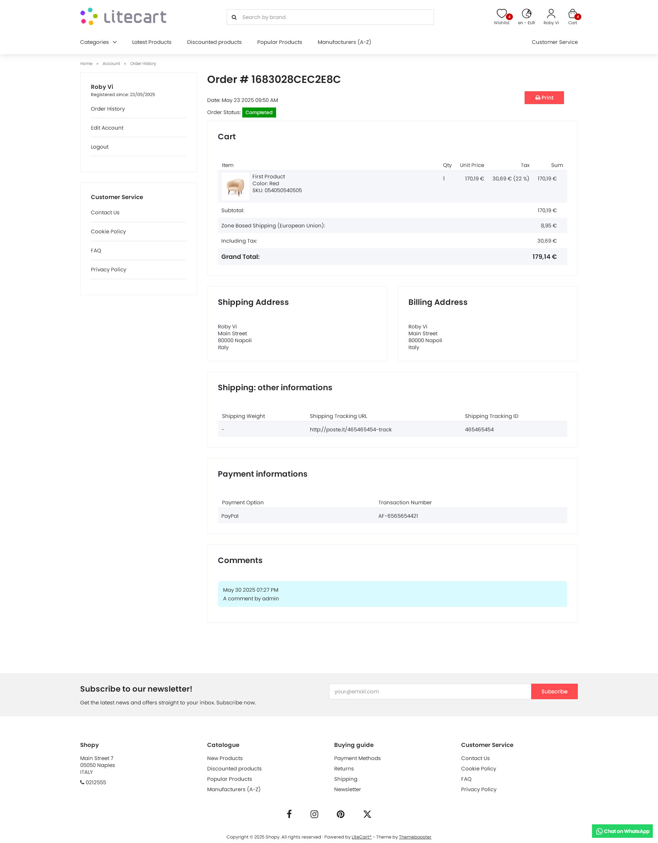Expand the Categories dropdown menu

click(x=98, y=42)
